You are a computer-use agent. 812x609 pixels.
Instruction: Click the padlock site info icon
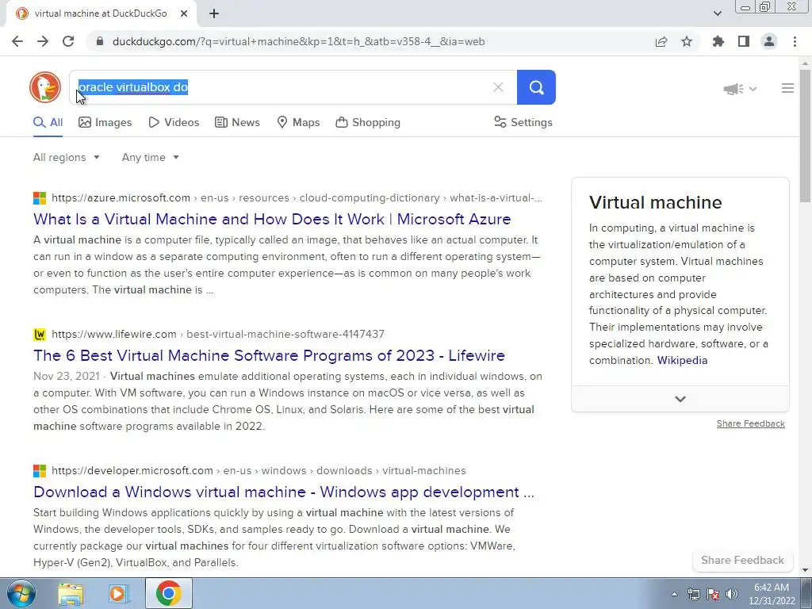(101, 41)
